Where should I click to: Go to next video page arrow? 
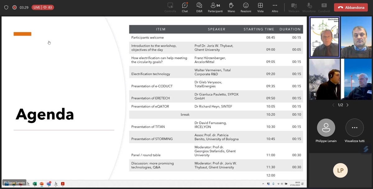click(x=348, y=105)
